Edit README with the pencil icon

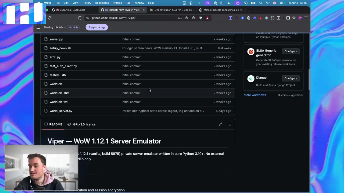pyautogui.click(x=221, y=124)
